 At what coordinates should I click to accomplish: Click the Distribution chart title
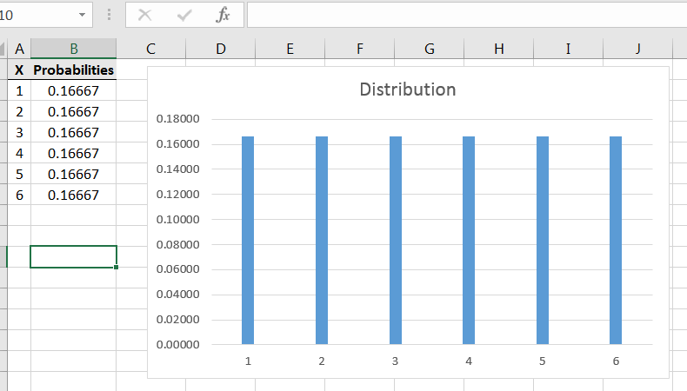(x=407, y=89)
